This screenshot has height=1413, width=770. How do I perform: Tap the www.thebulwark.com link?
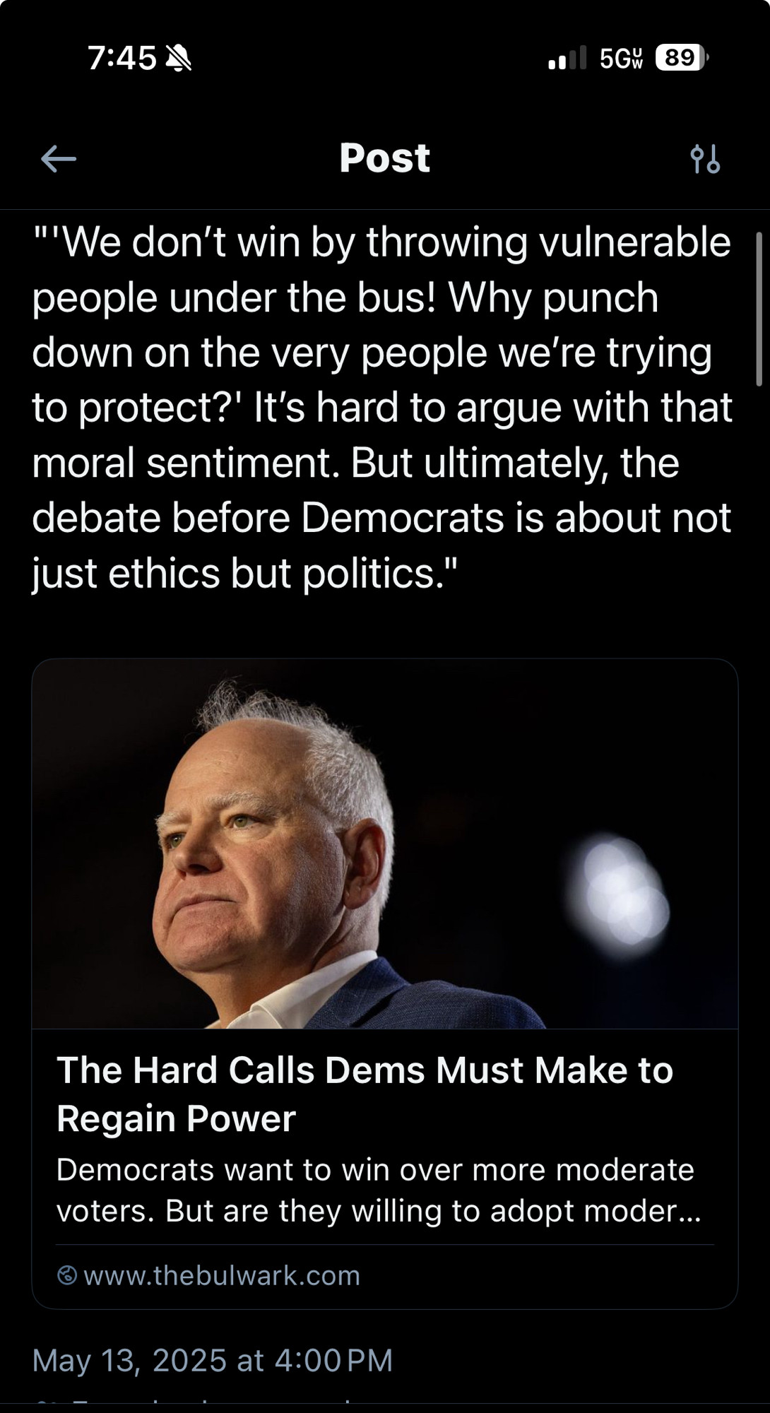tap(222, 1275)
